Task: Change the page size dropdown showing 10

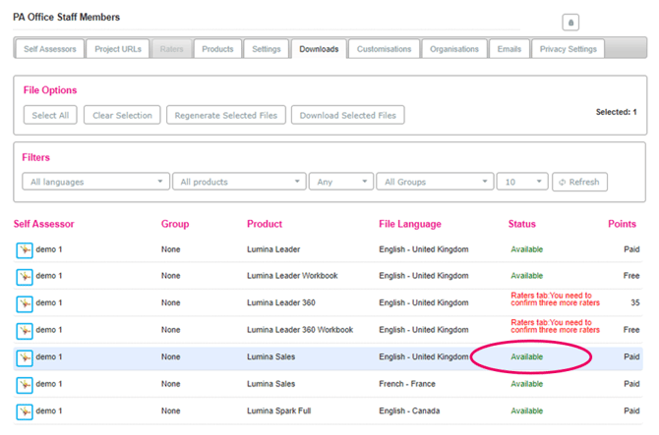Action: tap(522, 182)
